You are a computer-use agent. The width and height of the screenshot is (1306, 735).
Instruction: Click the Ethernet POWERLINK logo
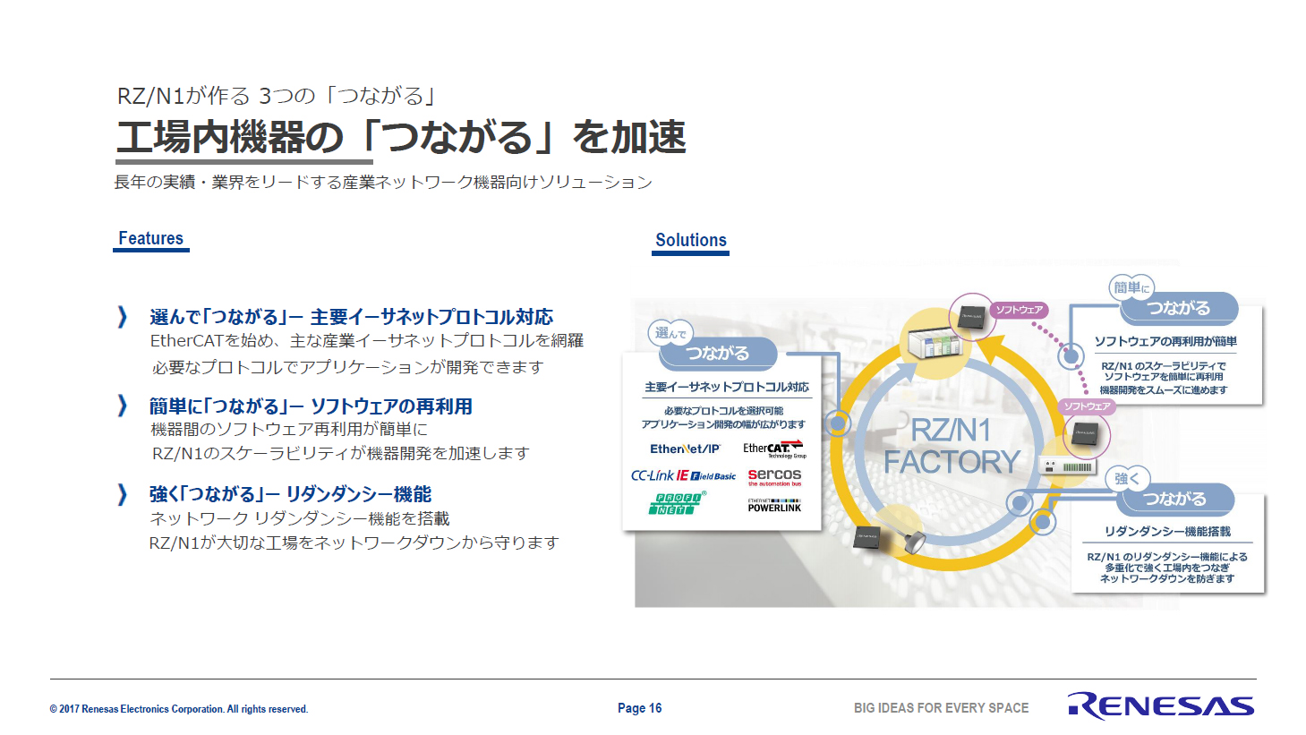(774, 505)
